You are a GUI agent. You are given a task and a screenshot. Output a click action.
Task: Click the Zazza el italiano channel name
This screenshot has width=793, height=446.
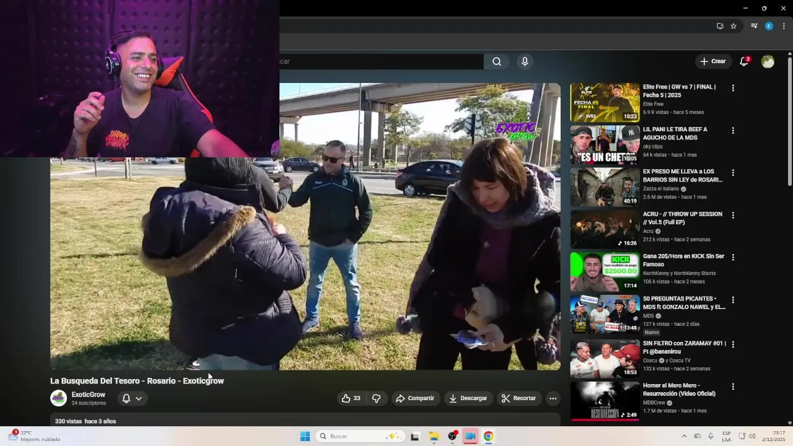[x=661, y=189]
